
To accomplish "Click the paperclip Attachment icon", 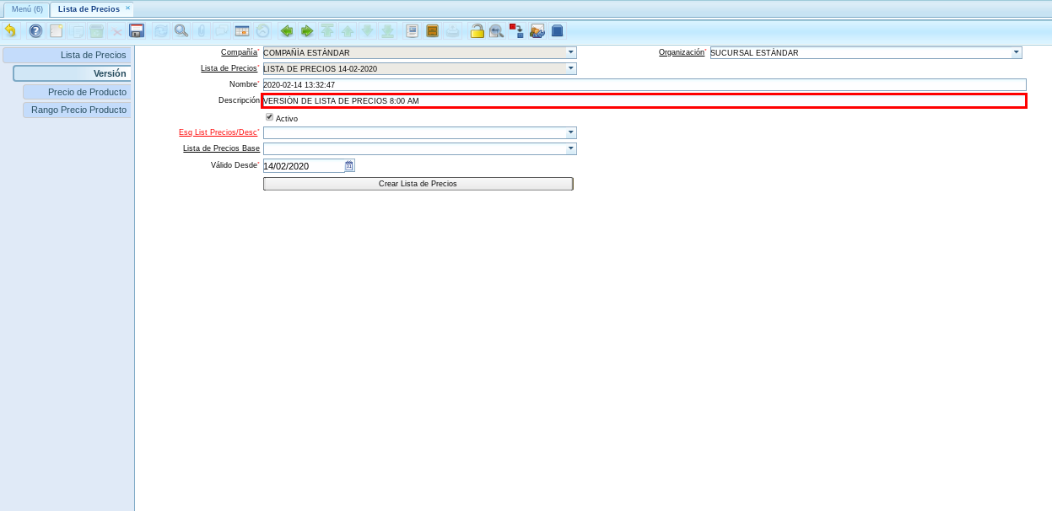I will click(x=201, y=31).
